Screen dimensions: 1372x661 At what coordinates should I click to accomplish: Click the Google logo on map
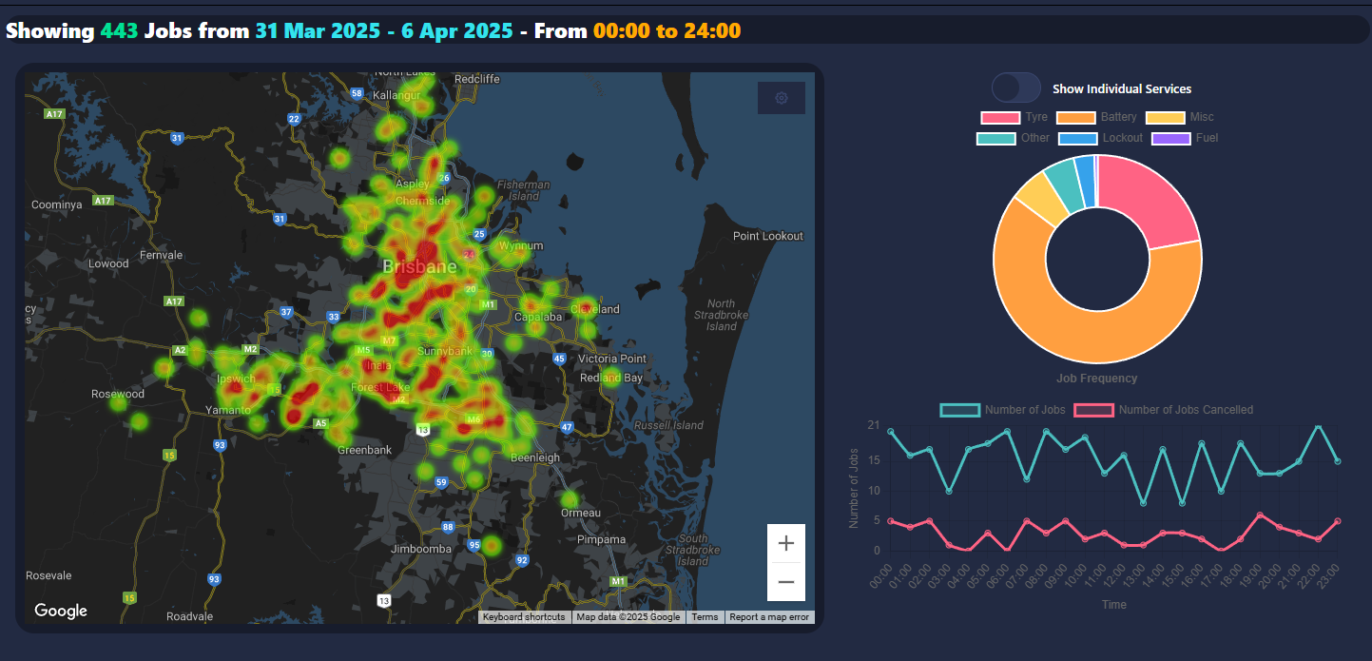point(61,611)
